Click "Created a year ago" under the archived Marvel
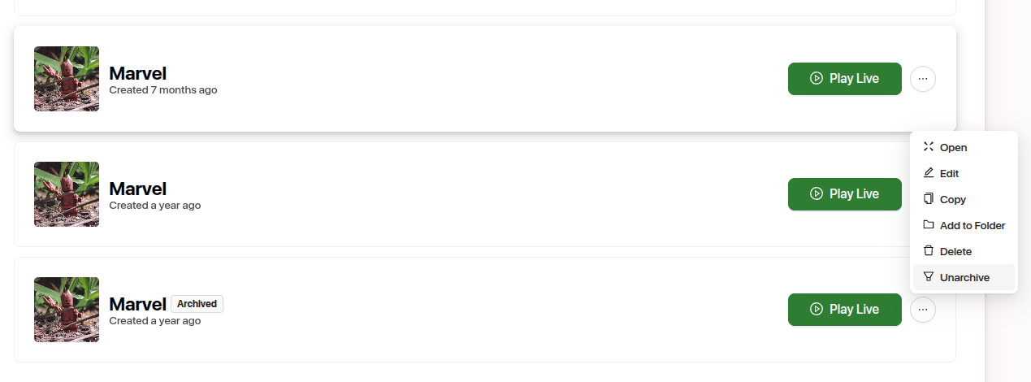 click(x=155, y=321)
